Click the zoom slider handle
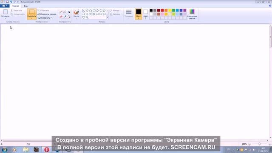This screenshot has height=153, width=272. tap(259, 144)
